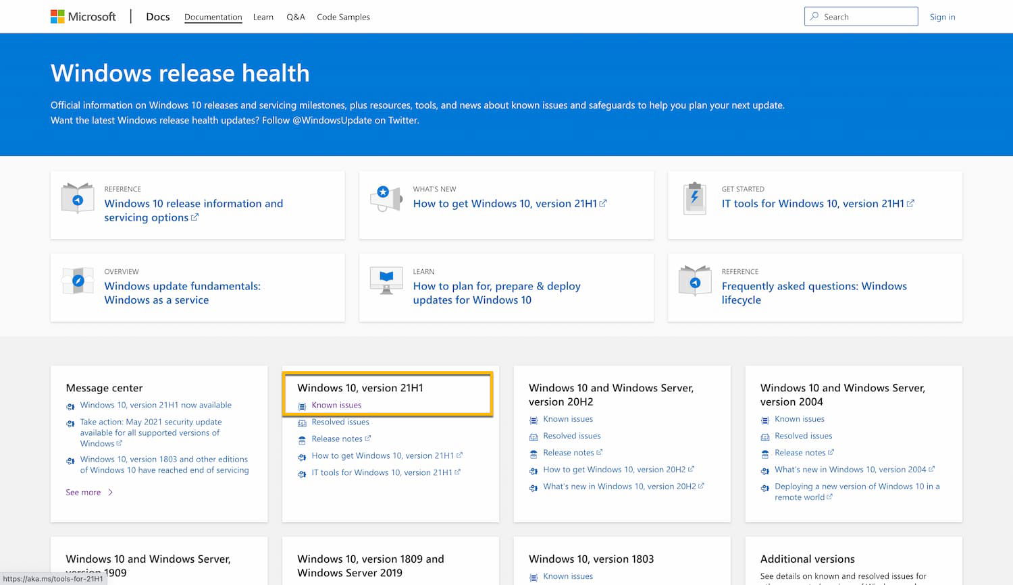Open 'Frequently asked questions: Windows lifecycle'
Viewport: 1013px width, 585px height.
[x=814, y=293]
